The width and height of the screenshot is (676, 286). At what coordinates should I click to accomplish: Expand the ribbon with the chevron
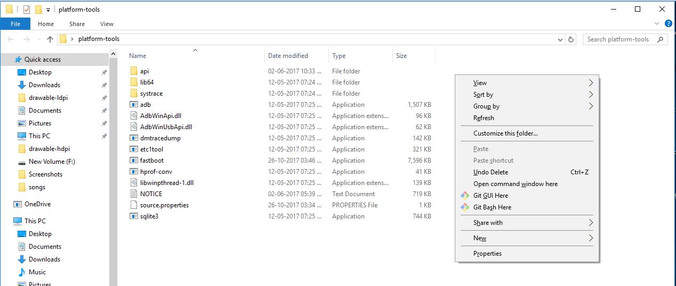[657, 24]
